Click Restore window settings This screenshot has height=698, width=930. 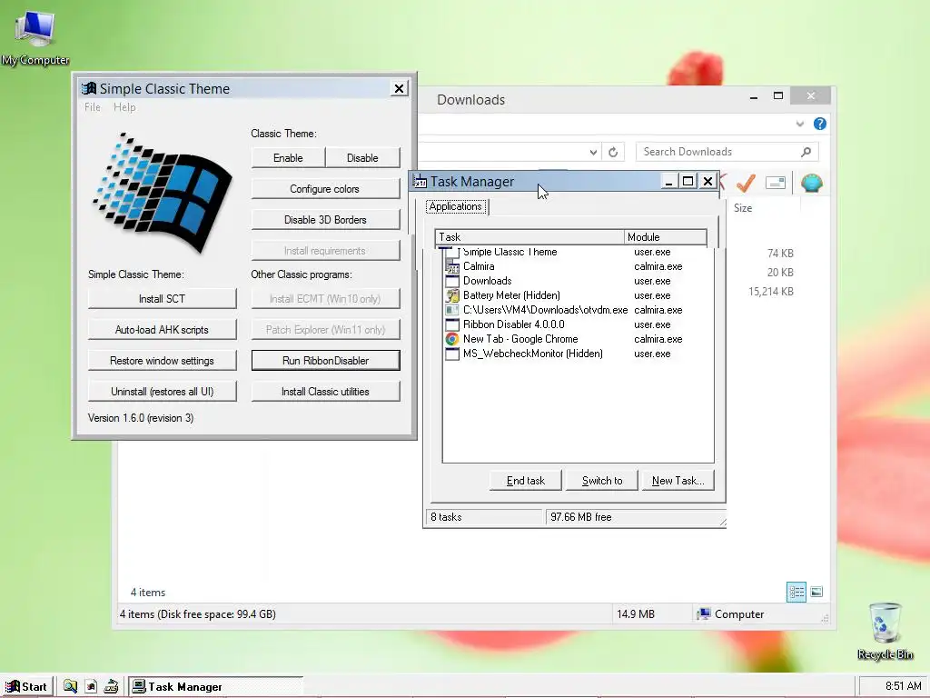coord(162,360)
